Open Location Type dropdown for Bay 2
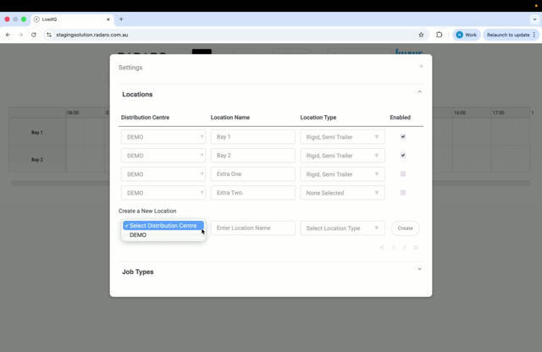542x352 pixels. point(342,156)
